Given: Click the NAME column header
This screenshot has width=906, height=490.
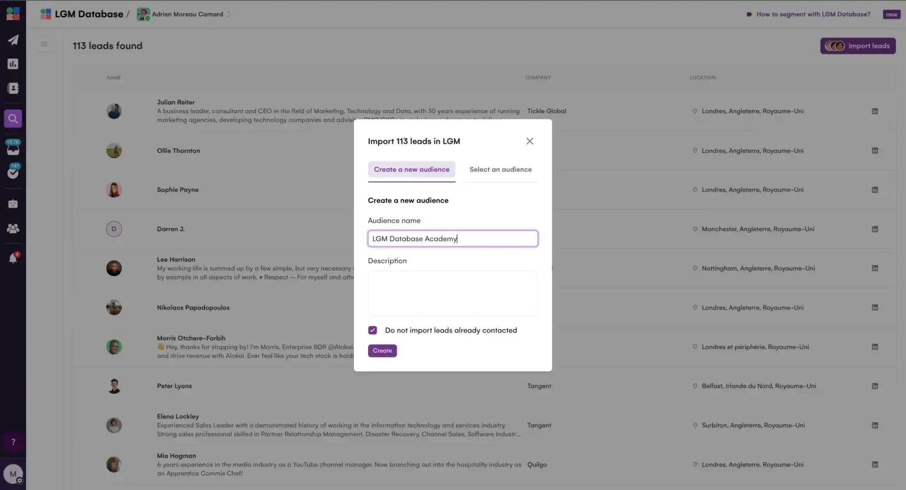Looking at the screenshot, I should [114, 77].
